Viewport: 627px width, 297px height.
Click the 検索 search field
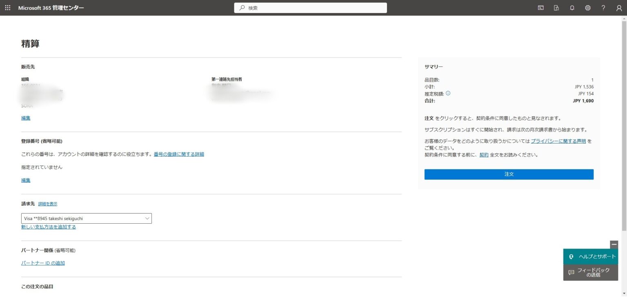pos(310,8)
